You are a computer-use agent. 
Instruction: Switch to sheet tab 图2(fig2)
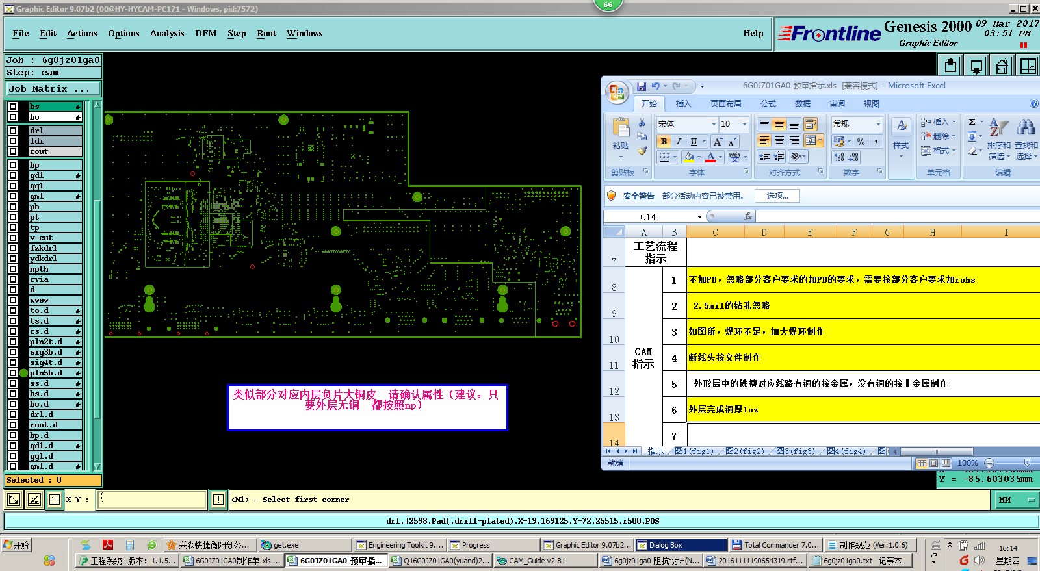click(745, 451)
